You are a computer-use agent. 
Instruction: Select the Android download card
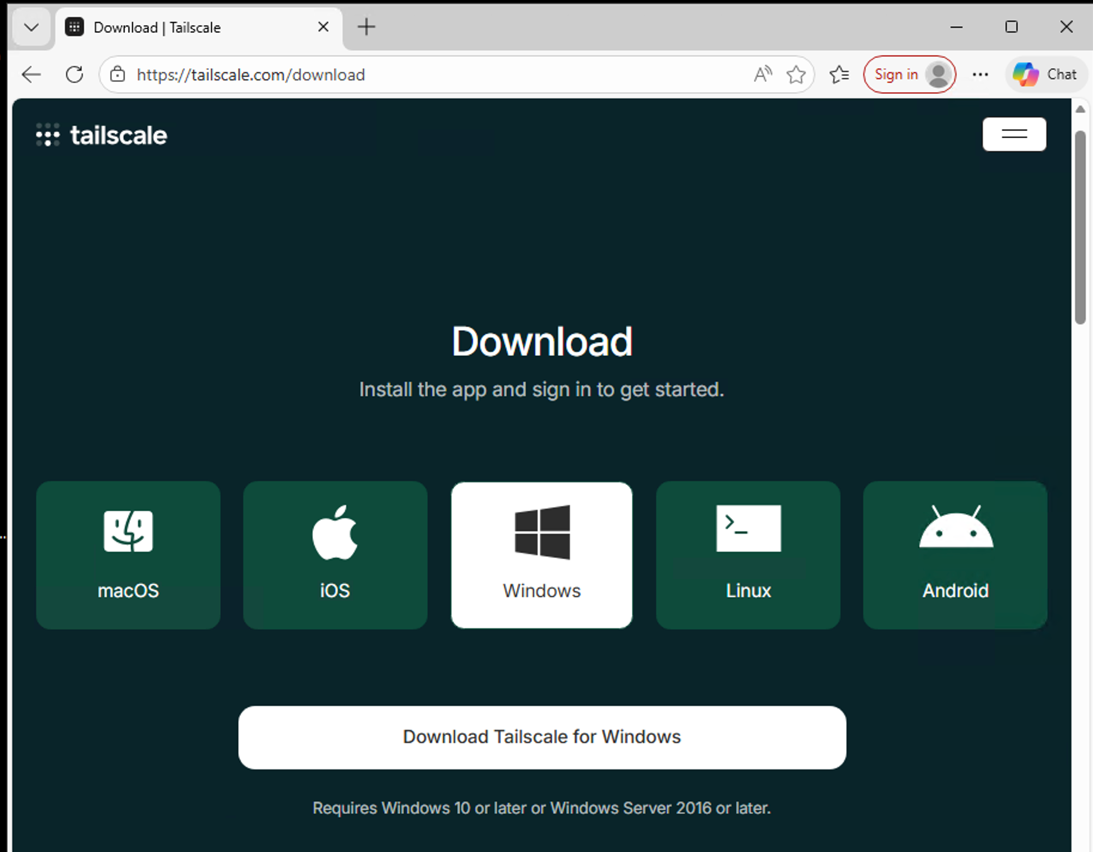(955, 555)
